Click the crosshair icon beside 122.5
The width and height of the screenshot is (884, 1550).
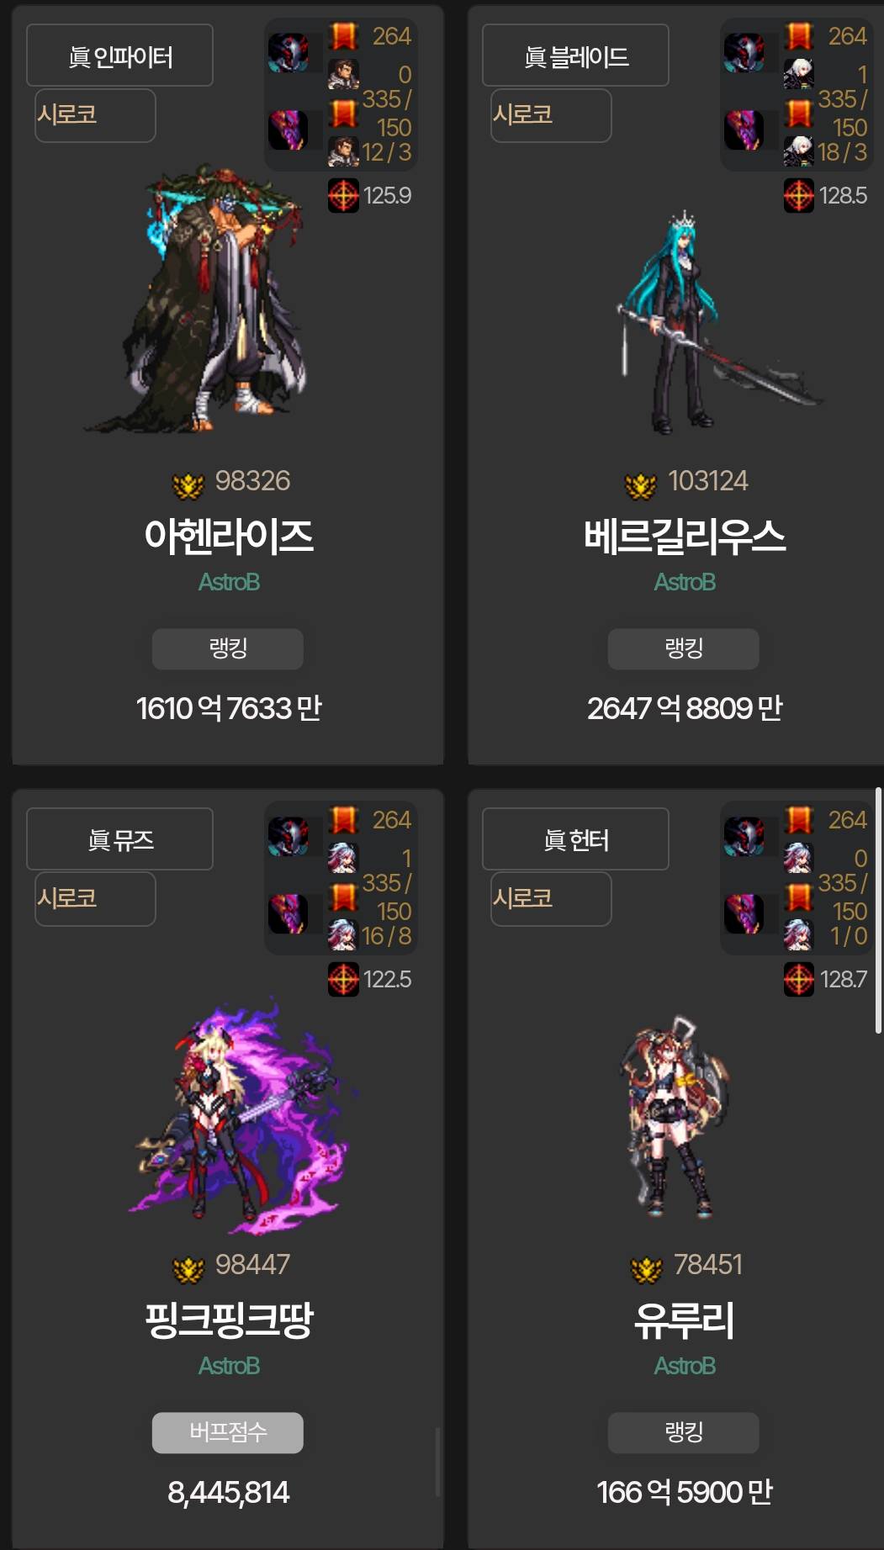click(343, 979)
